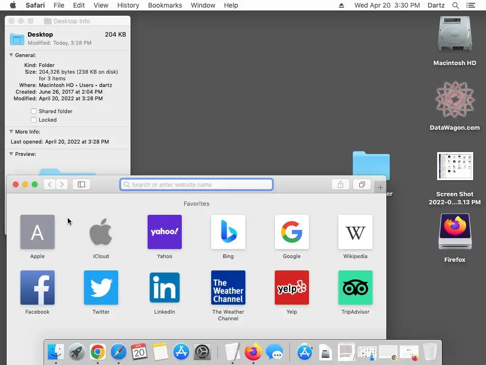Open the Window menu
Image resolution: width=486 pixels, height=365 pixels.
(203, 5)
